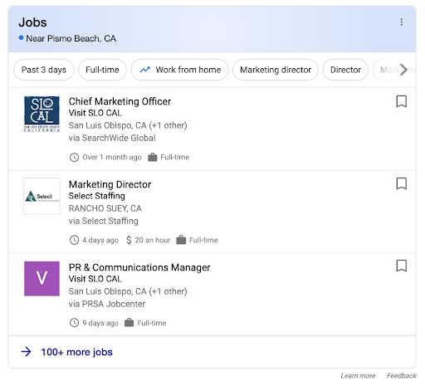
Task: Apply the Director filter chip
Action: (x=345, y=70)
